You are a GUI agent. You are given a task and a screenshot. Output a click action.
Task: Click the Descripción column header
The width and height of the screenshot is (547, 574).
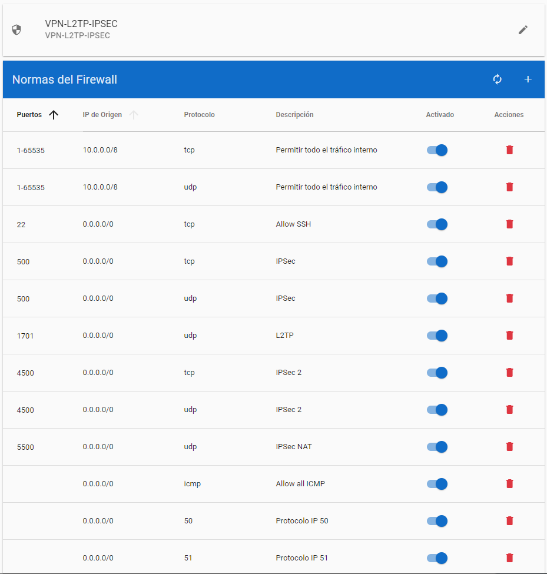pos(294,115)
